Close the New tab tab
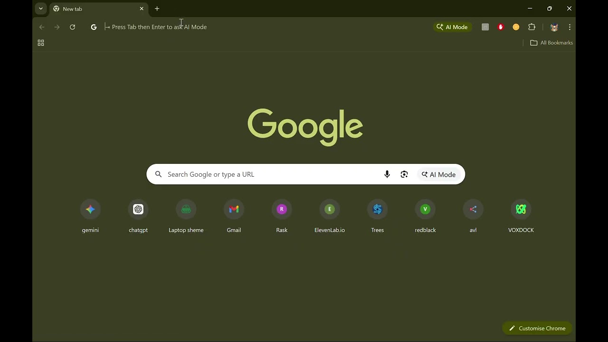The height and width of the screenshot is (342, 608). point(142,9)
